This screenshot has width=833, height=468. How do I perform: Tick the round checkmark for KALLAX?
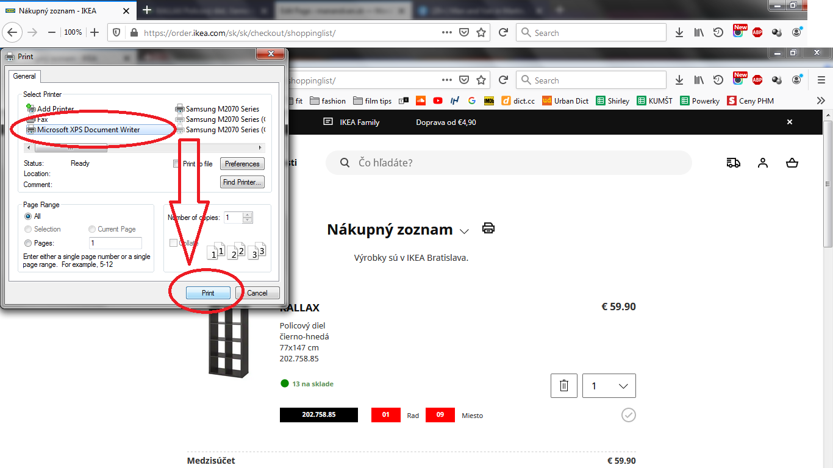tap(629, 415)
